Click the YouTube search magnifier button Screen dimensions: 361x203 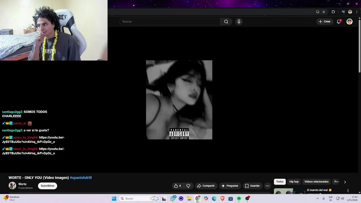coord(226,21)
